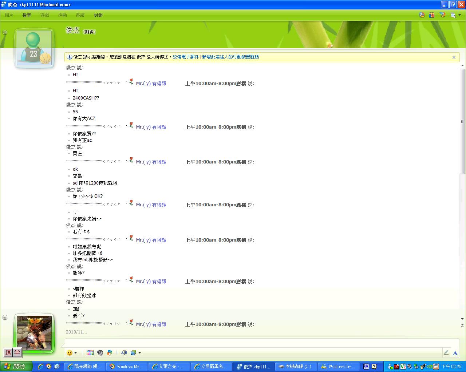
Task: Switch to 交易區黑名 taskbar window
Action: 212,367
